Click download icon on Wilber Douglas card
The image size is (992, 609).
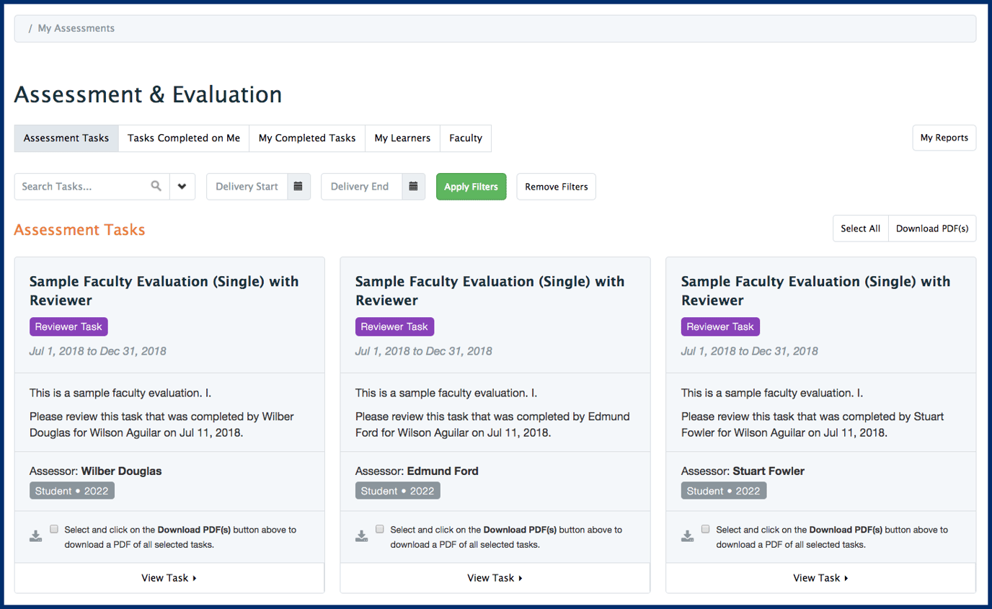(x=36, y=536)
